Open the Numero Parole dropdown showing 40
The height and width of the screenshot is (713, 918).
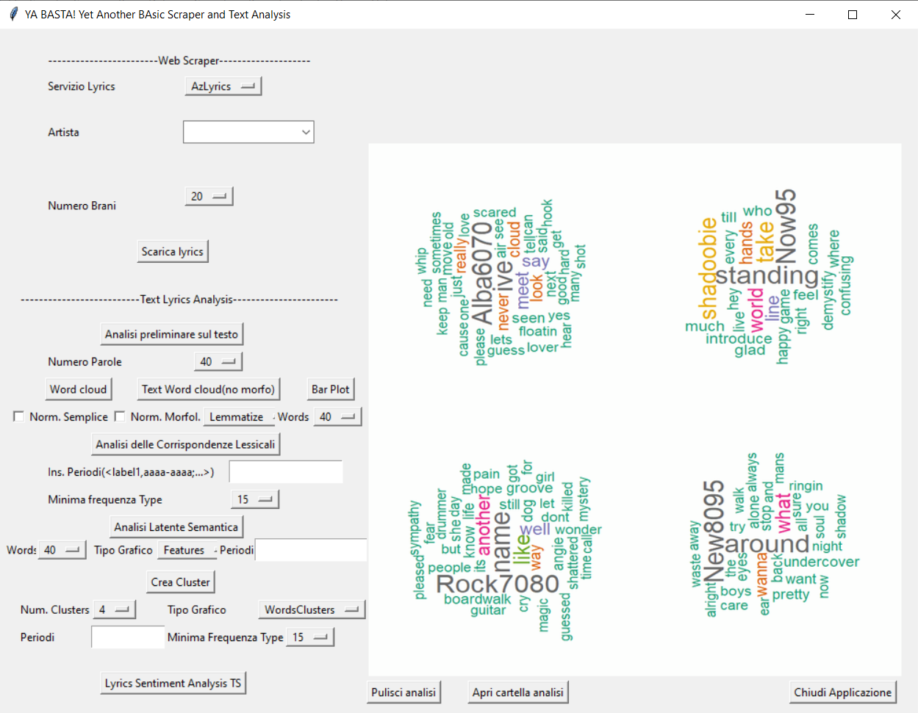click(x=218, y=361)
